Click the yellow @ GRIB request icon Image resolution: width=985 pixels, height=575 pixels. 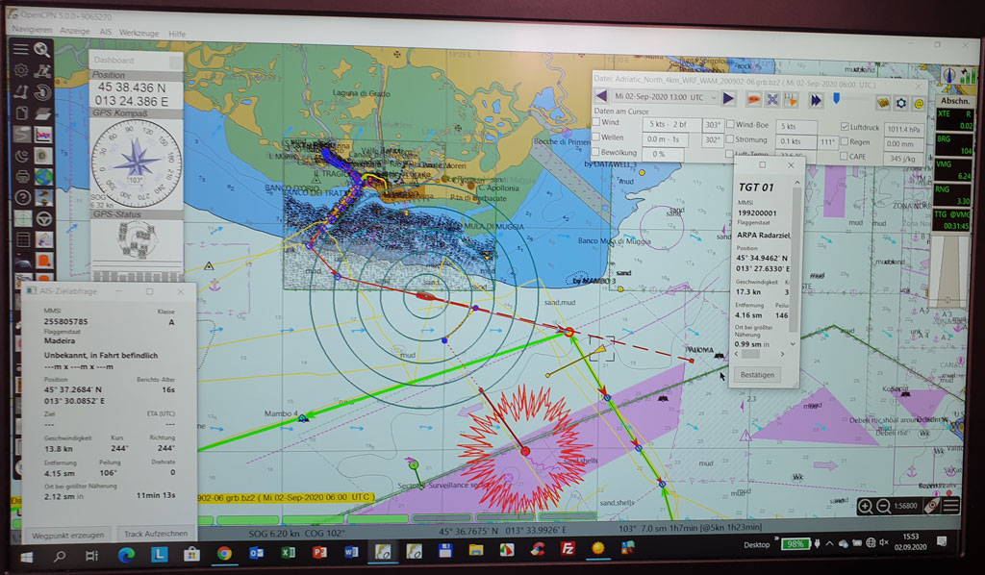pos(918,104)
